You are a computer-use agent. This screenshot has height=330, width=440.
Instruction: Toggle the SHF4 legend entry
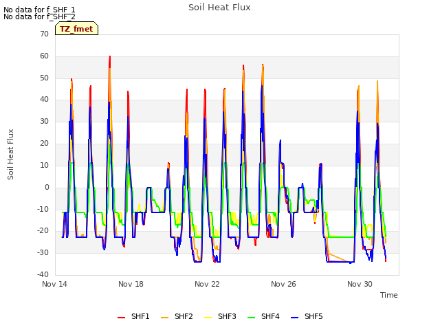tap(263, 316)
